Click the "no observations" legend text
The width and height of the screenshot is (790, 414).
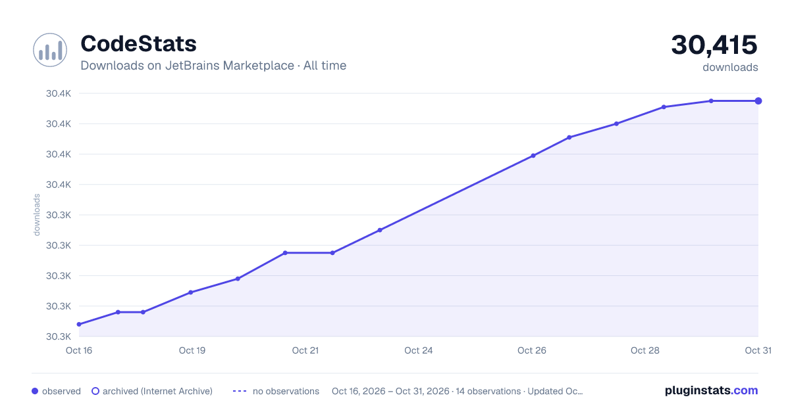pos(286,391)
